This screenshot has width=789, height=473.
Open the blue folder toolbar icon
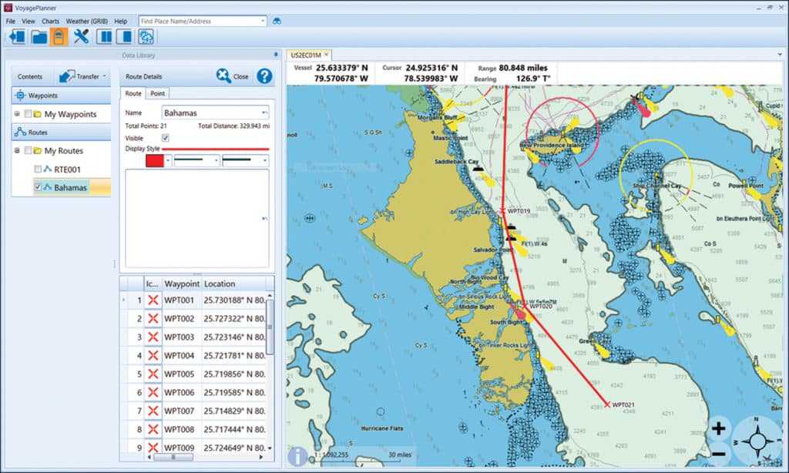(39, 37)
